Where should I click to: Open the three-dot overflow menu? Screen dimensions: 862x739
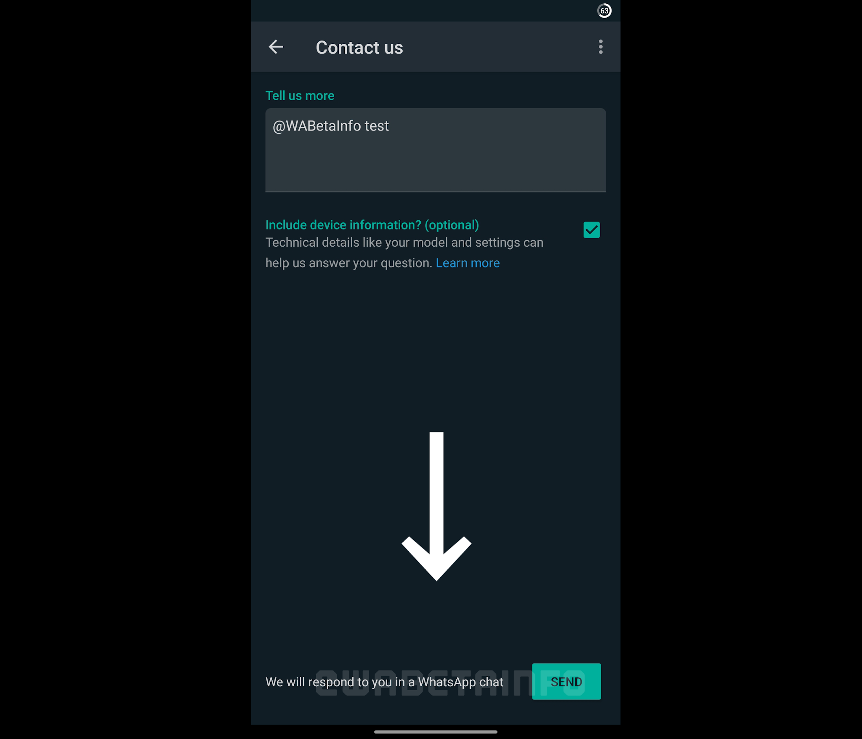click(601, 47)
